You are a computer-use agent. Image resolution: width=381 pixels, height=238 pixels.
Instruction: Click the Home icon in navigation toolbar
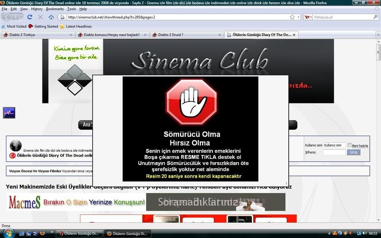click(51, 17)
